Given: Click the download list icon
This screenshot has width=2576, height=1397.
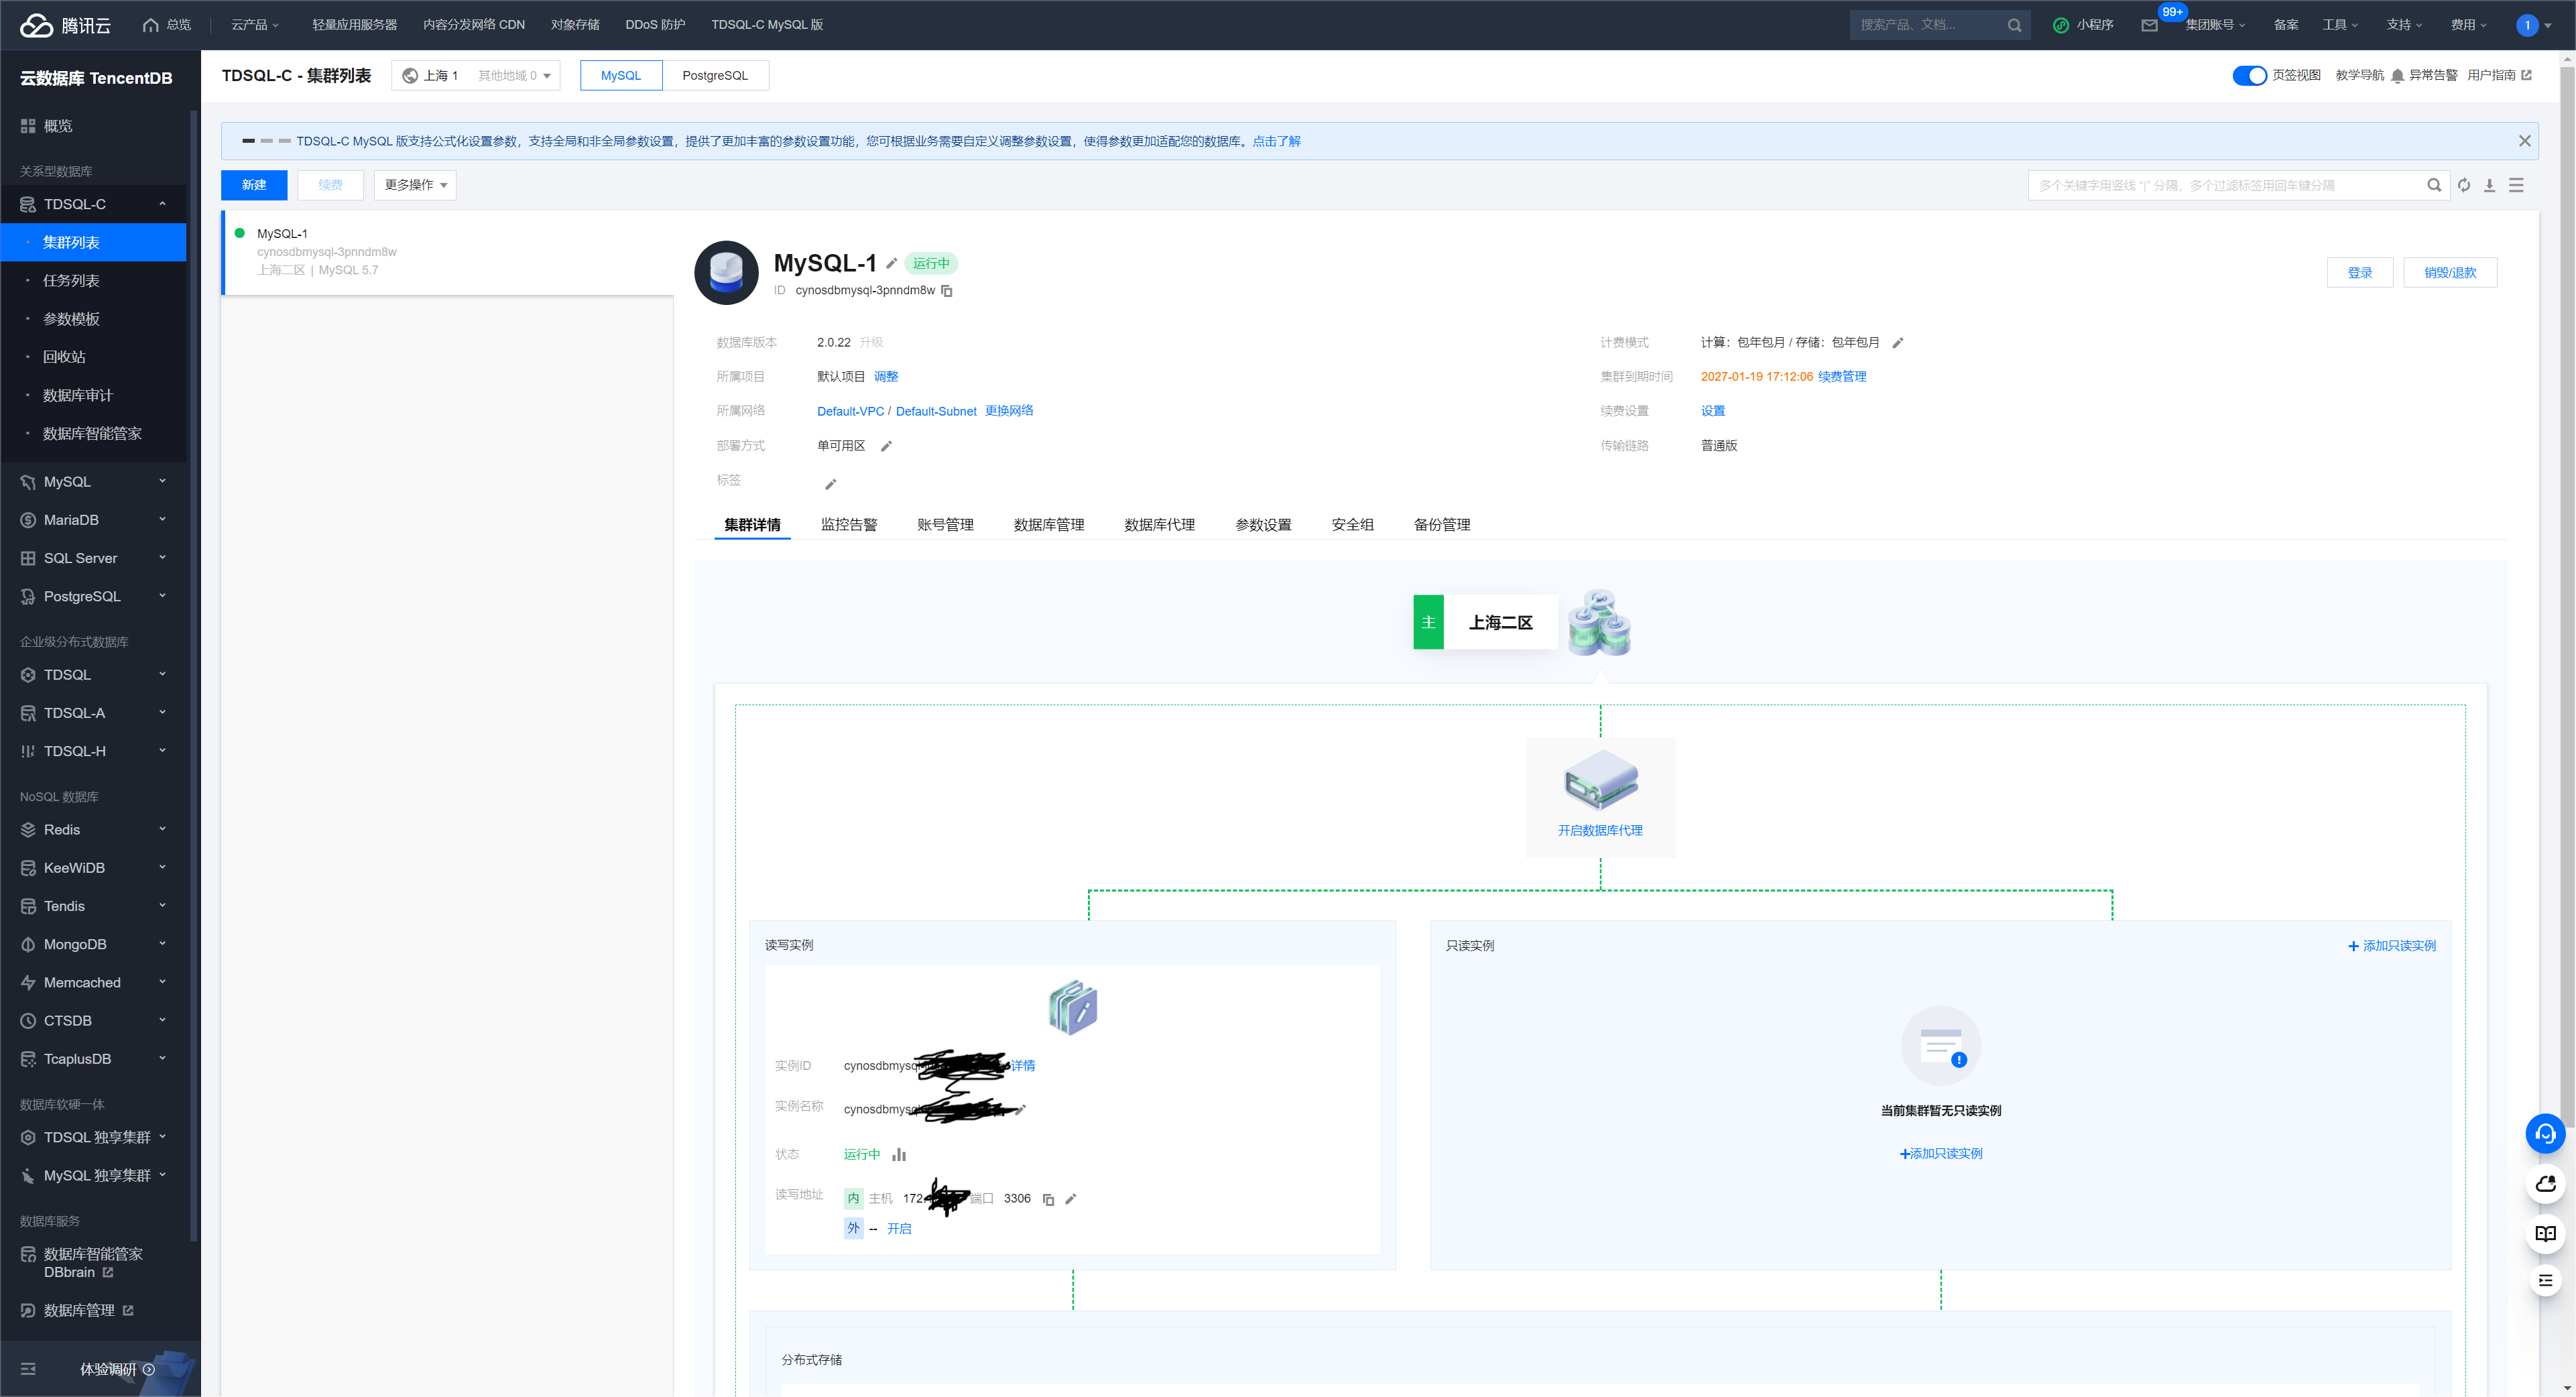Looking at the screenshot, I should point(2490,185).
